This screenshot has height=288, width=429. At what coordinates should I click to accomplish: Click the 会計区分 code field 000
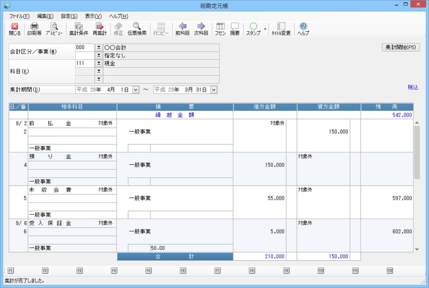[x=84, y=48]
